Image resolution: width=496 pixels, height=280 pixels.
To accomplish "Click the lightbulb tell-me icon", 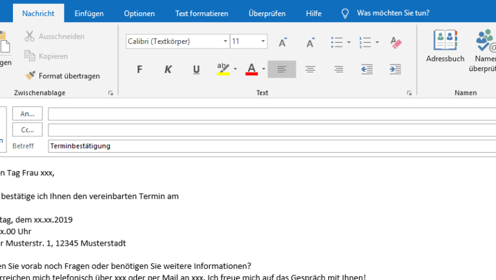I will [x=345, y=14].
